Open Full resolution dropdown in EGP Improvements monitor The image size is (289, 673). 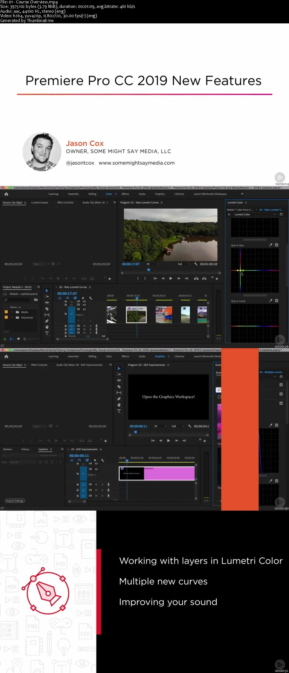coord(178,426)
